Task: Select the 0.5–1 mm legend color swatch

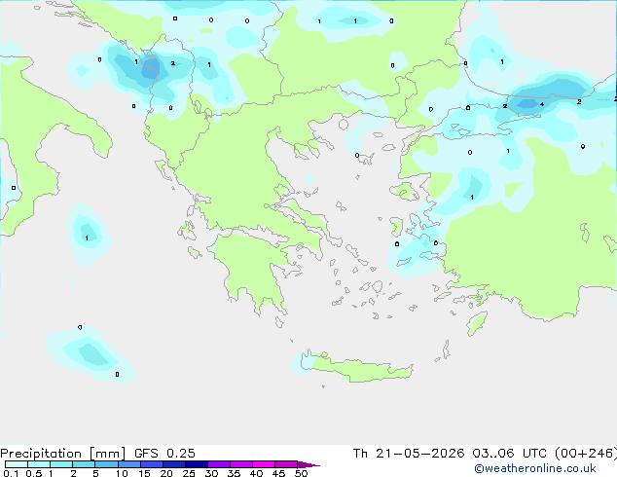Action: (x=39, y=464)
